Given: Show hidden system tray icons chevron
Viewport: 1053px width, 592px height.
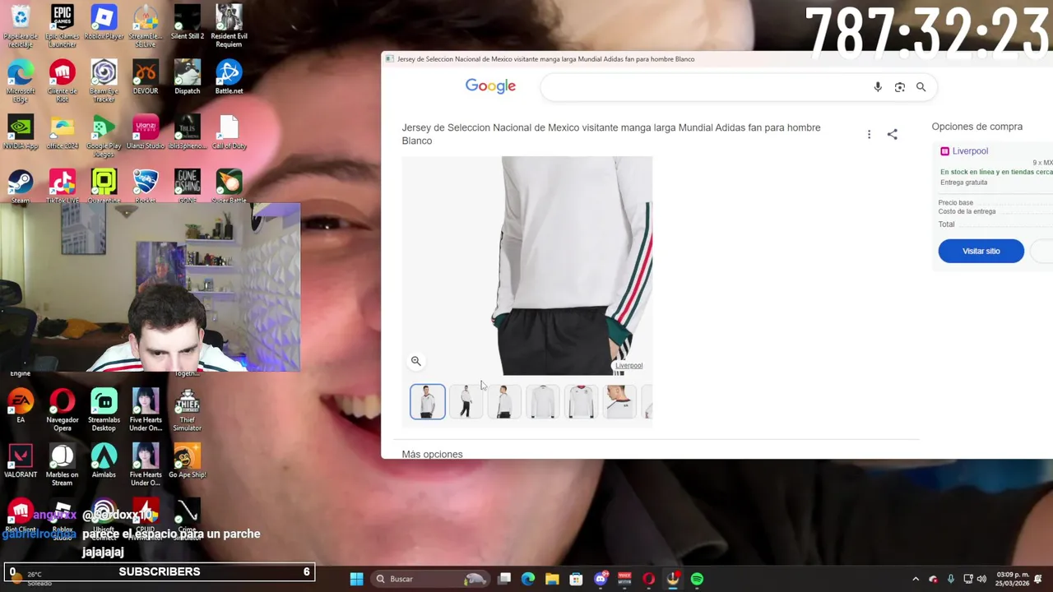Looking at the screenshot, I should [916, 579].
